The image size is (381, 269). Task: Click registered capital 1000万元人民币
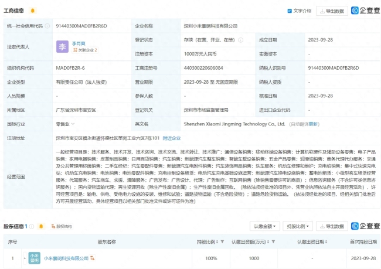[200, 54]
